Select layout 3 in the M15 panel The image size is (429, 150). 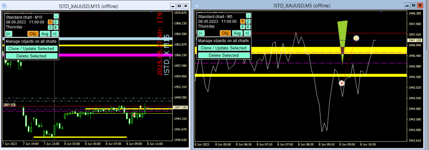(50, 27)
